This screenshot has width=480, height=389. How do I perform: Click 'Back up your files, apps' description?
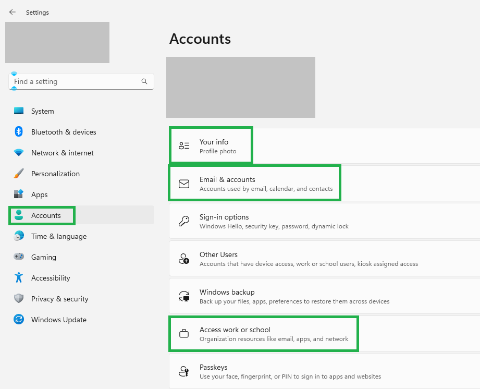click(294, 301)
